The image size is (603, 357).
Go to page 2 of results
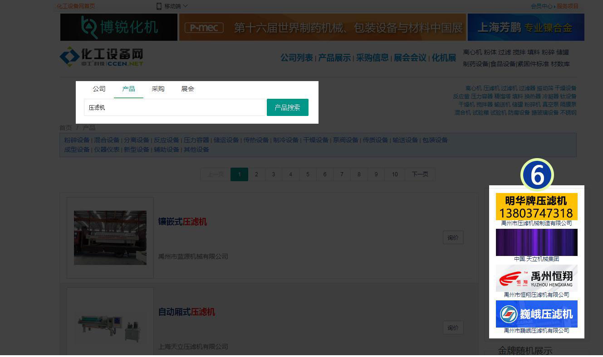(x=256, y=174)
